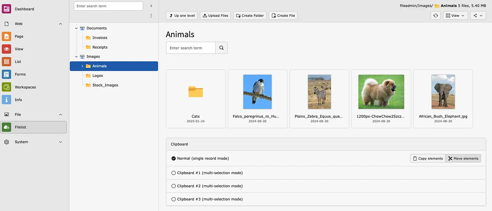Viewport: 492px width, 211px height.
Task: Select the List module icon
Action: pos(7,62)
